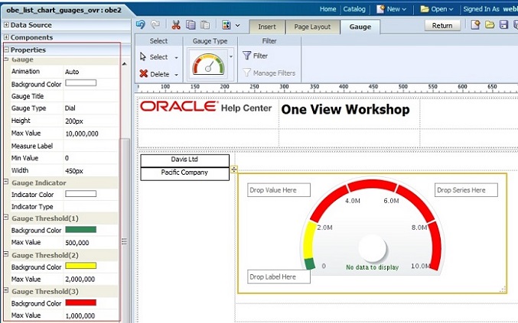This screenshot has height=323, width=518.
Task: Click the Oracle Help Center logo
Action: pos(206,106)
